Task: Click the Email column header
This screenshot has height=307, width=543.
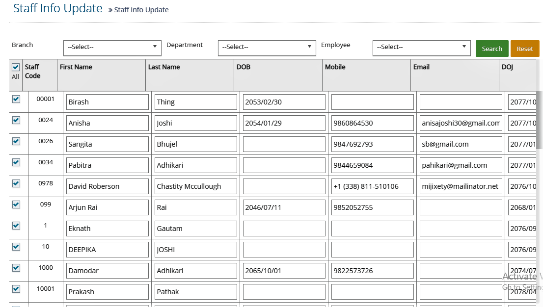Action: pos(455,75)
